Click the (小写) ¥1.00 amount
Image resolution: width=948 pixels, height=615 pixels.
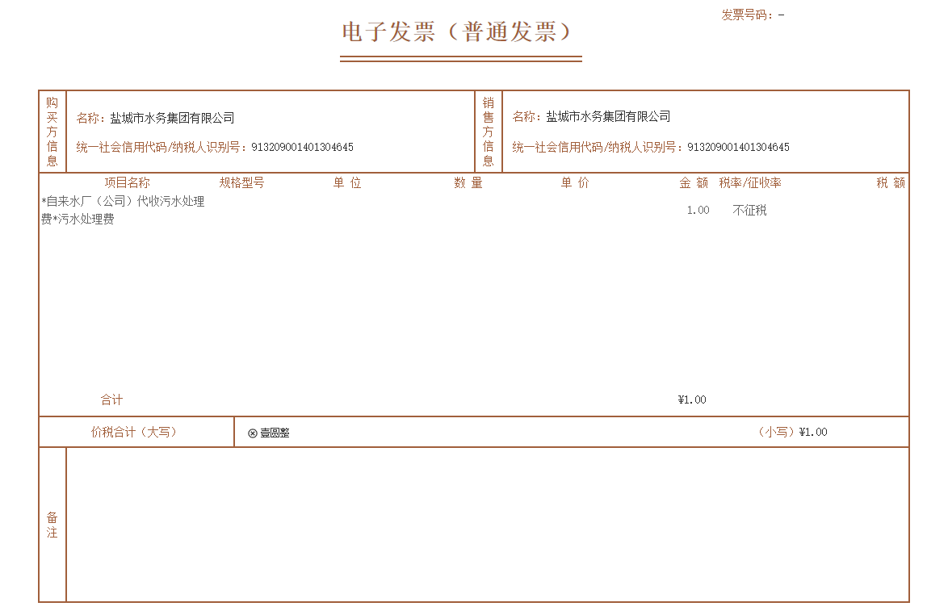click(793, 432)
